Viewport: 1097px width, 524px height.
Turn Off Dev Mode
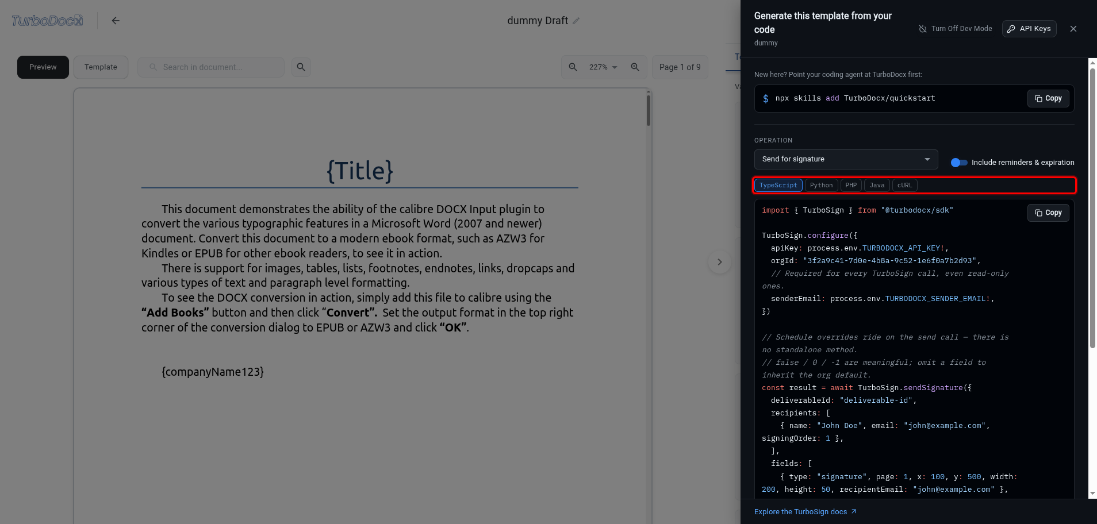pos(955,29)
